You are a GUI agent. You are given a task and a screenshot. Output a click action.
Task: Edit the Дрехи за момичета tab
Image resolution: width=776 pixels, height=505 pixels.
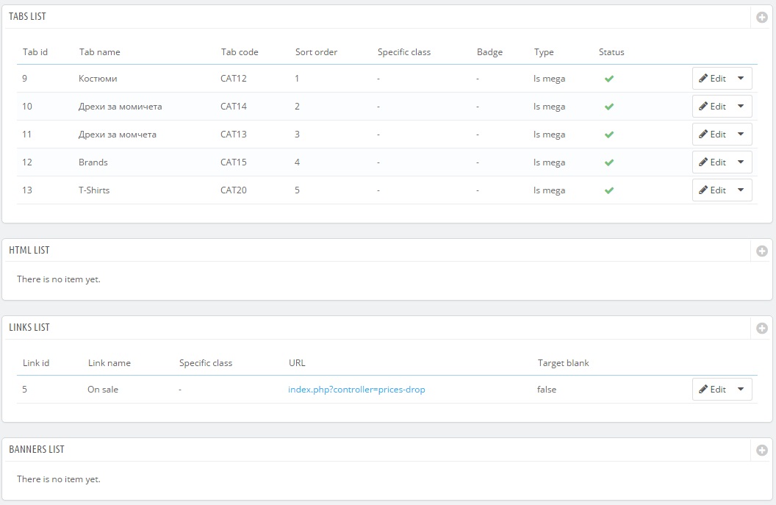(x=712, y=107)
